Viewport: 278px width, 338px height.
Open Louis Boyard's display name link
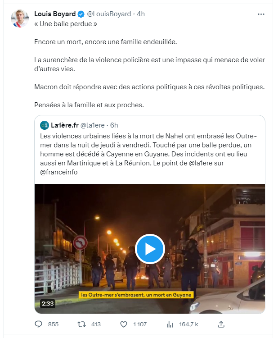click(x=55, y=14)
